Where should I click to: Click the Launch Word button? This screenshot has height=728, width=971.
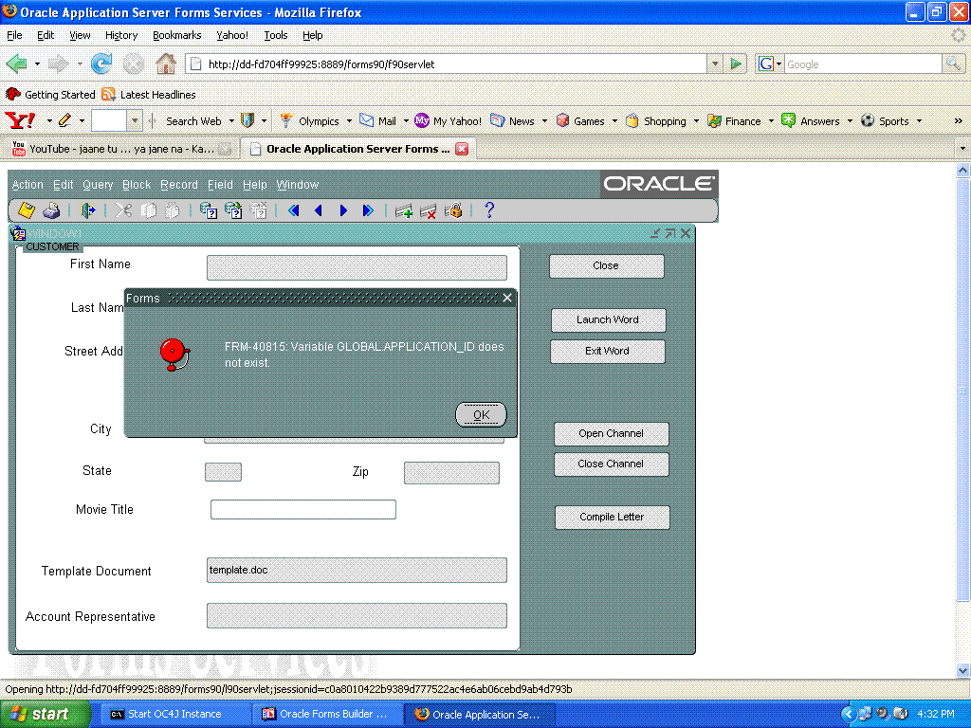click(x=608, y=320)
